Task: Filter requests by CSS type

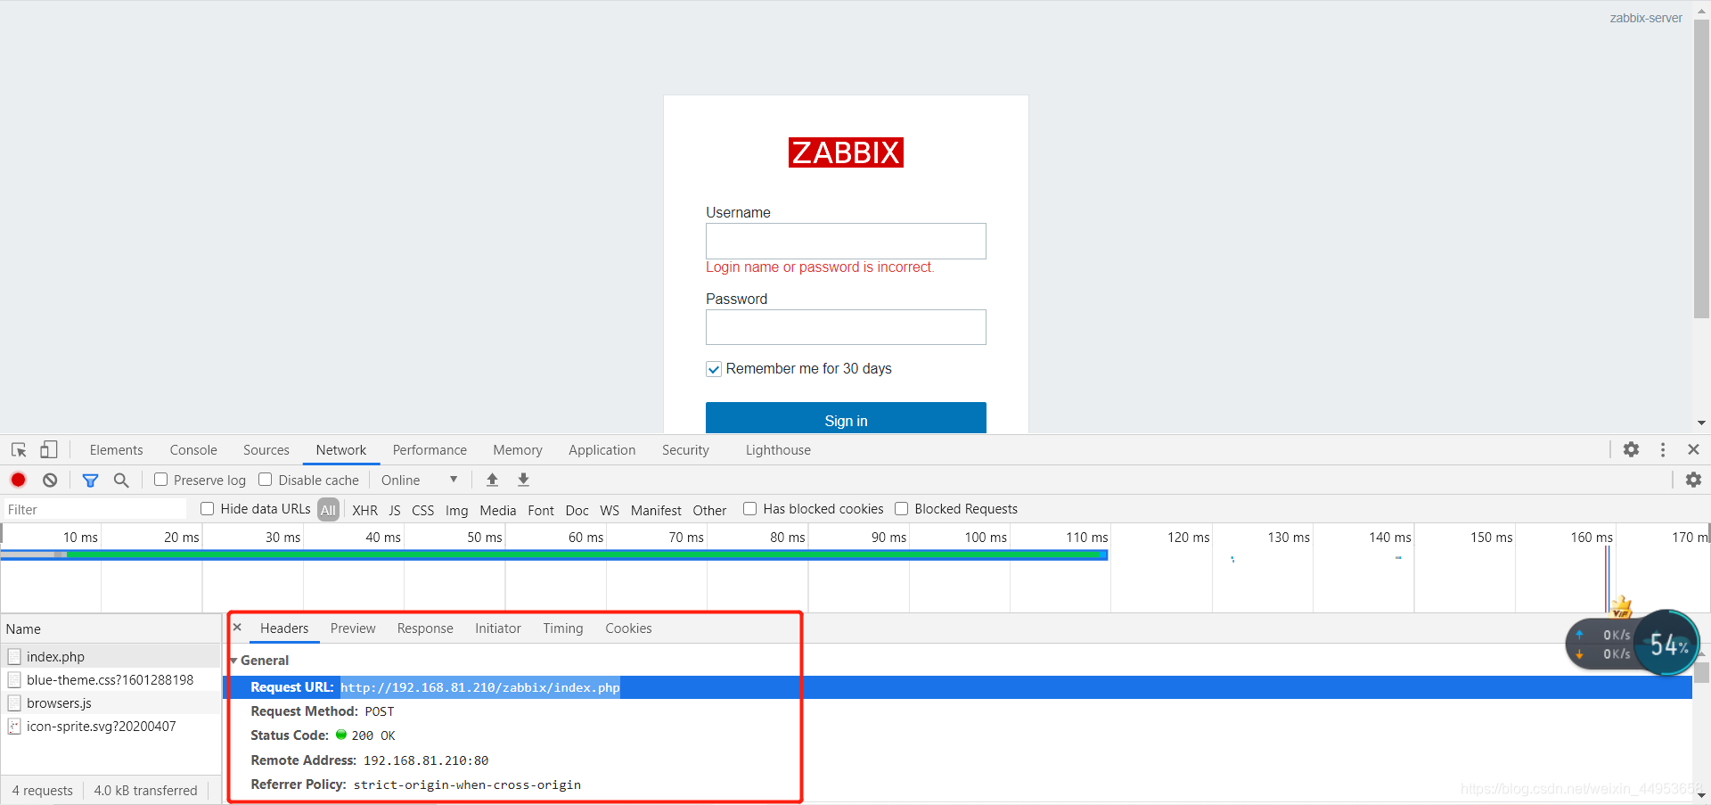Action: tap(423, 510)
